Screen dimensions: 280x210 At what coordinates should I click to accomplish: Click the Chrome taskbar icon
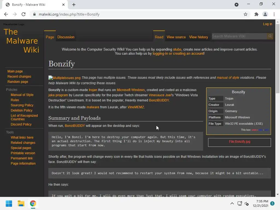click(33, 203)
